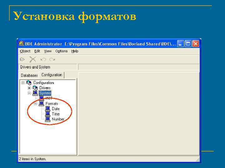Expand the Drivers tree node
The image size is (225, 168).
pos(29,88)
